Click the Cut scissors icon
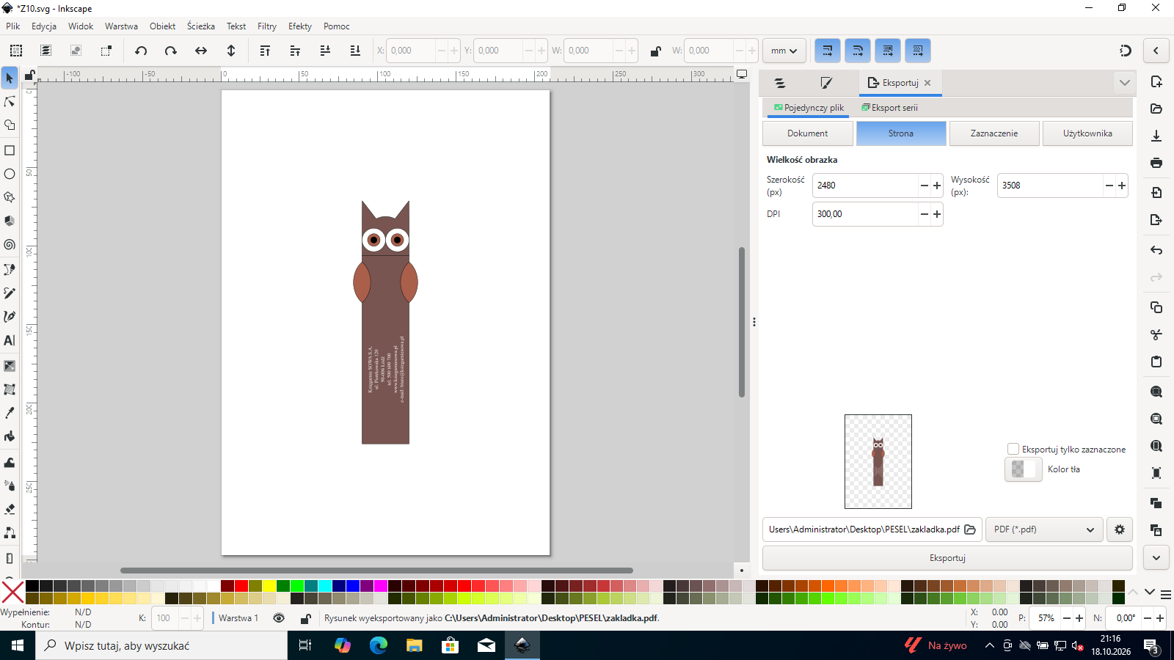The height and width of the screenshot is (660, 1174). (x=1156, y=334)
